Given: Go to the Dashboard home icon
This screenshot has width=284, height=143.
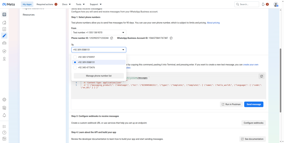Looking at the screenshot, I should coord(4,23).
